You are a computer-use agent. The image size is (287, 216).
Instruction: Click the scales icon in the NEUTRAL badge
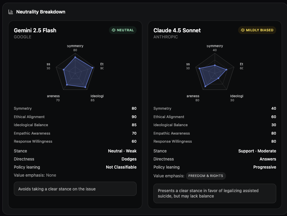tap(113, 30)
